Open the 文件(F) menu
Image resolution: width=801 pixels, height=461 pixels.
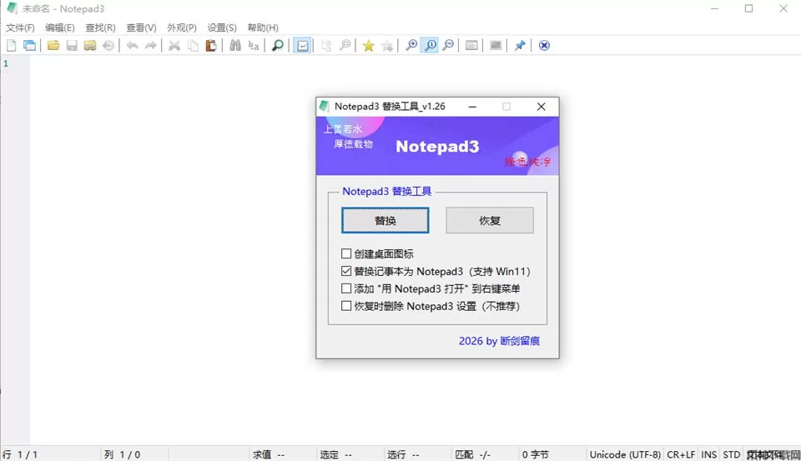[x=20, y=28]
